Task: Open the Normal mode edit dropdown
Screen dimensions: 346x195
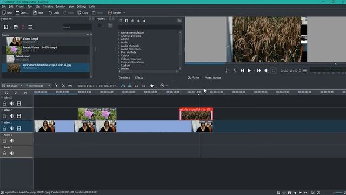Action: 38,86
